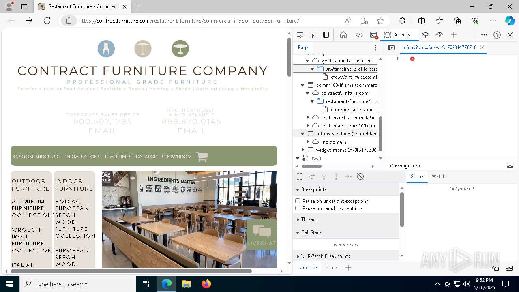Click Step out of current function
This screenshot has width=519, height=292.
click(336, 176)
